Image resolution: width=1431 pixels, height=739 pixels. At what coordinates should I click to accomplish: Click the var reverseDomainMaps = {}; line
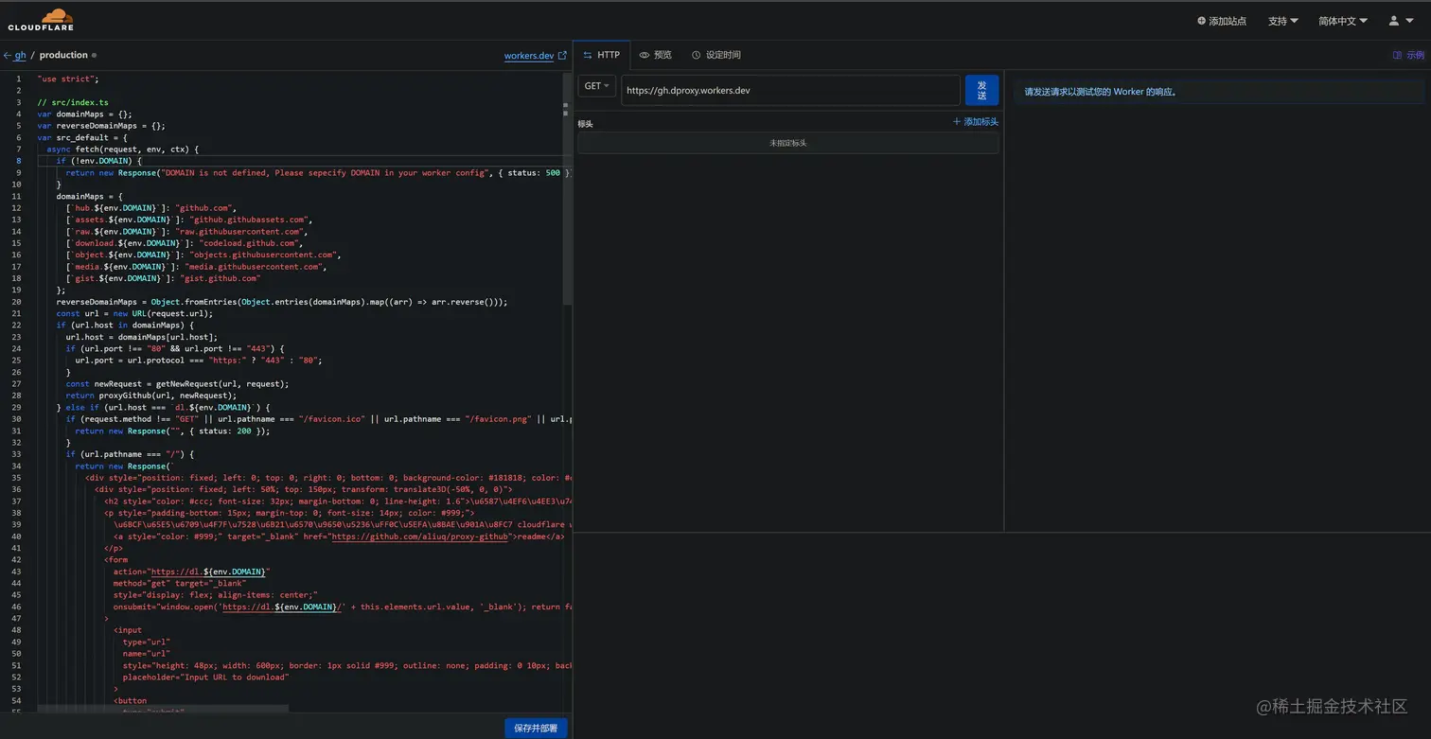pyautogui.click(x=101, y=126)
